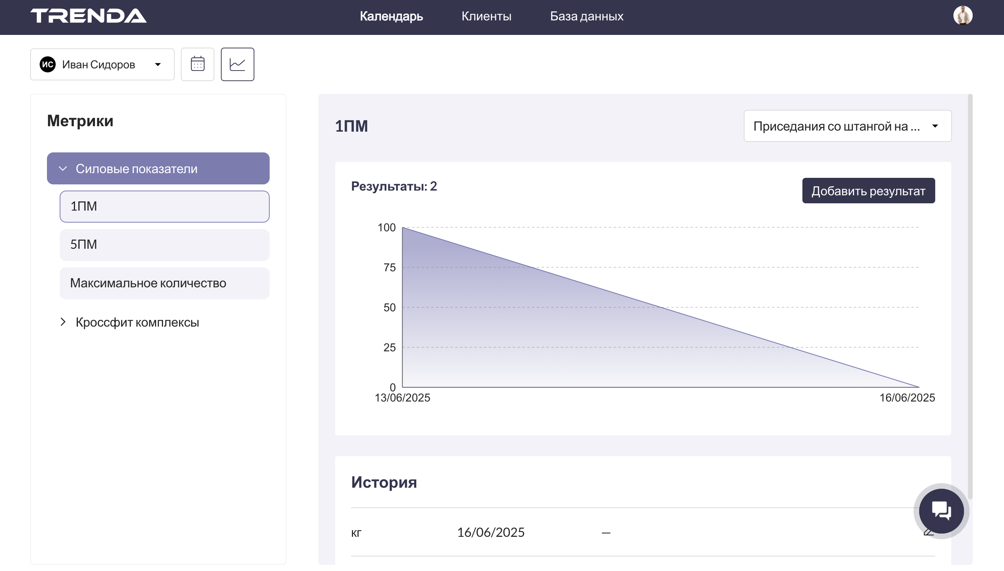Click the 16/06/2025 history entry date
Screen dimensions: 1004x571
click(491, 532)
